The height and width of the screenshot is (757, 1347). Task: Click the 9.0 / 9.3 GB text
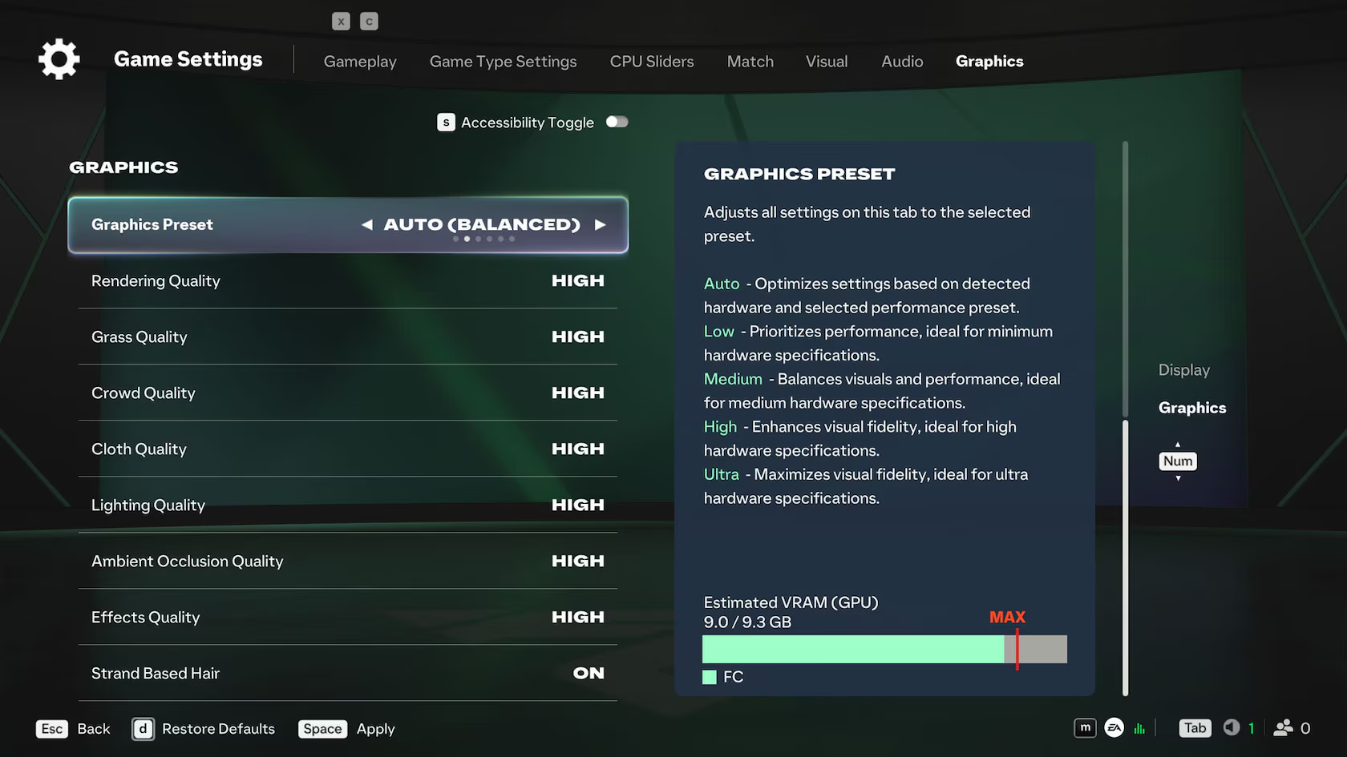(x=747, y=622)
